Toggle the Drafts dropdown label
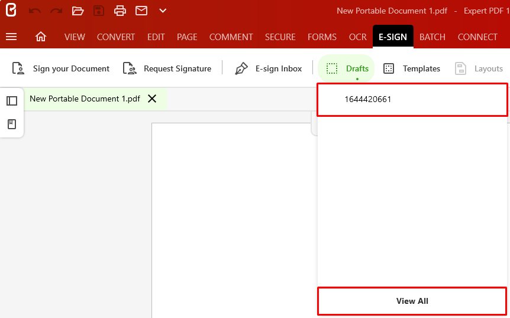The image size is (510, 318). [357, 69]
